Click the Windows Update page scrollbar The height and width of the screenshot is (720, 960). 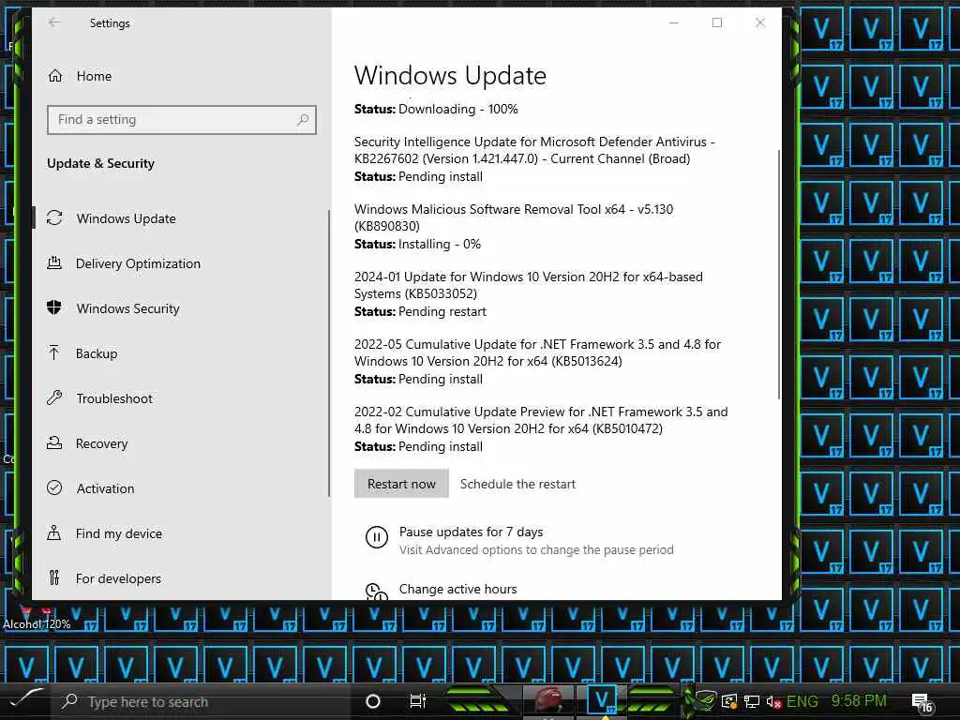point(779,275)
